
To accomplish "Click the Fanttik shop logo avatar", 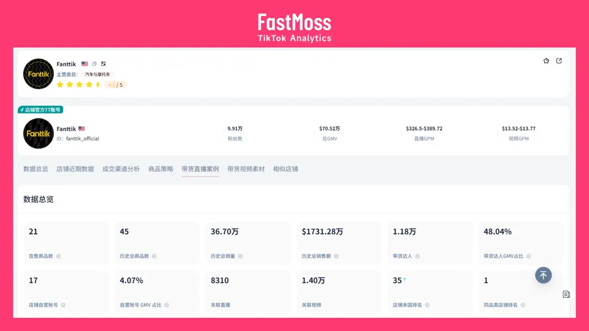I will [38, 74].
